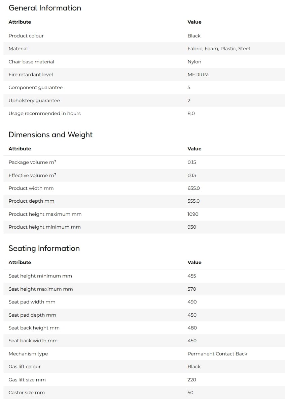Click the Seating Information heading
This screenshot has width=285, height=405.
click(x=44, y=249)
